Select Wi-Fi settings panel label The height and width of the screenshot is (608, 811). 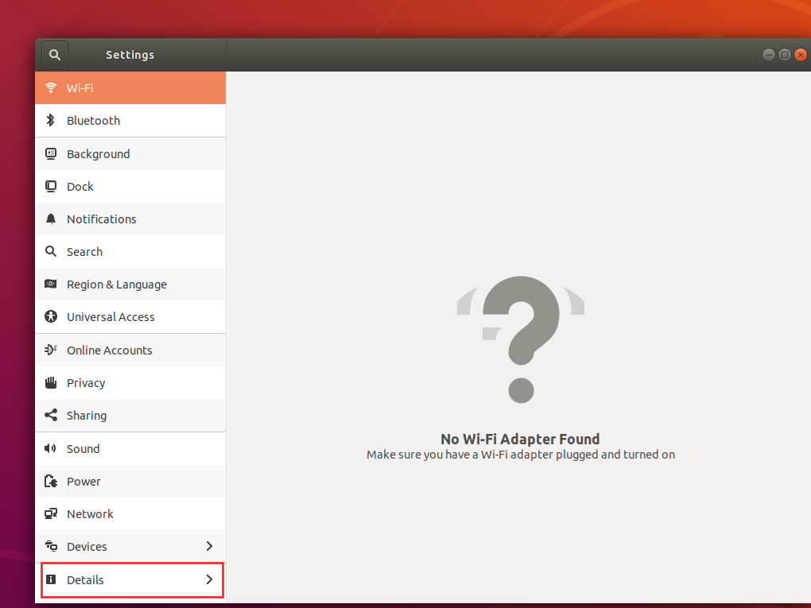[80, 88]
